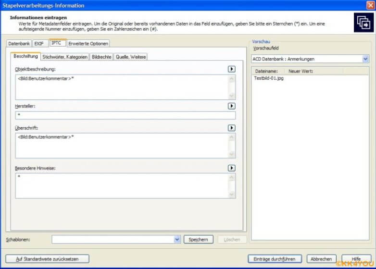Select Testbild-01.jpg in the preview list
Viewport: 376px width, 269px height.
coord(269,78)
